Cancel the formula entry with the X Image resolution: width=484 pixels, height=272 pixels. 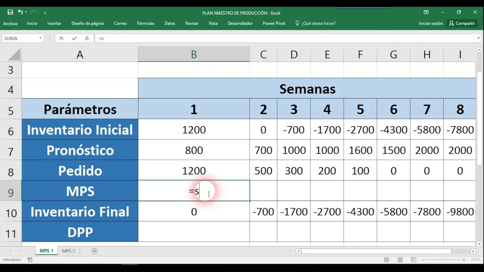coord(62,38)
